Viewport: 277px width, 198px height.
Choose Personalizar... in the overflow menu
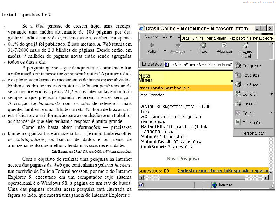click(x=254, y=133)
